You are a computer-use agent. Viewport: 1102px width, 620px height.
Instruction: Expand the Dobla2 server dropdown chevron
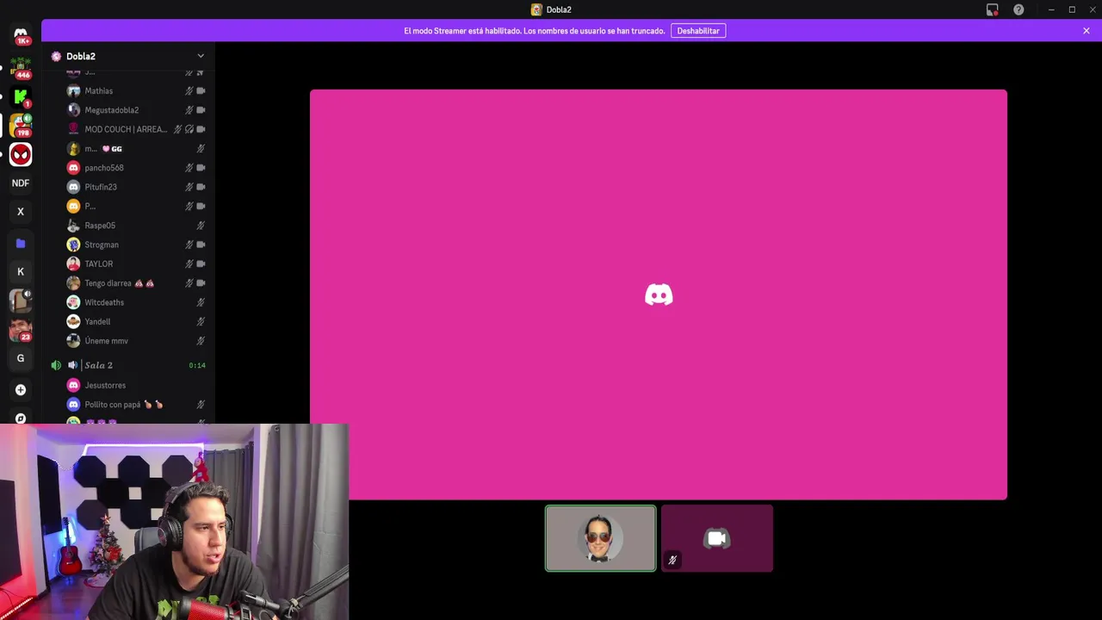pos(201,56)
